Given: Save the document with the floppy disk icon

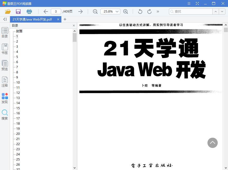Looking at the screenshot, I should point(18,12).
